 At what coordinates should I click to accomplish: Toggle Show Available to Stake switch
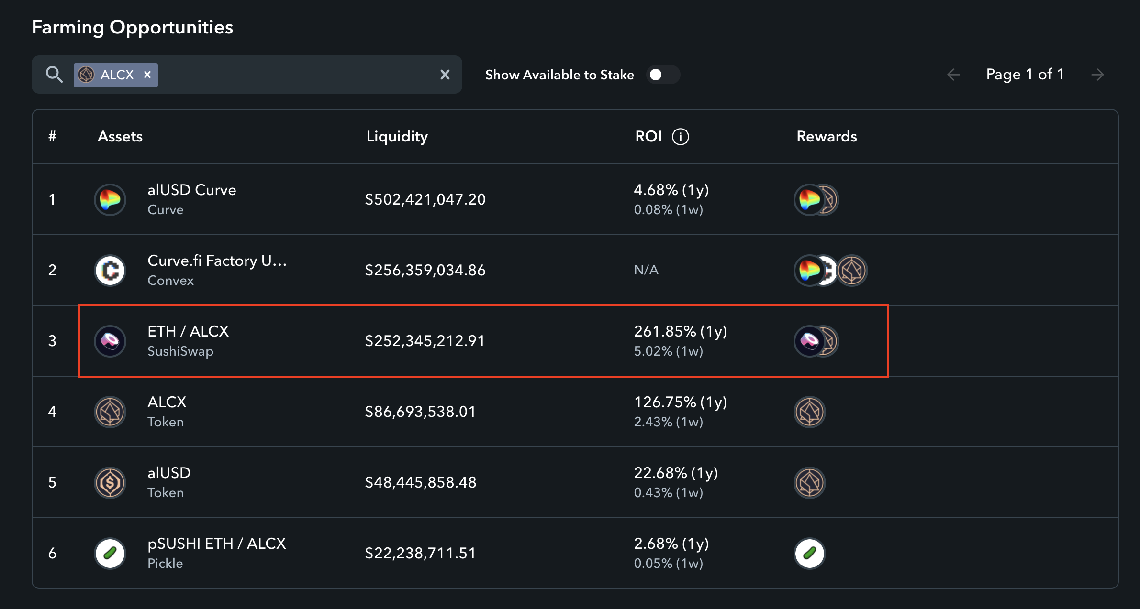coord(663,75)
